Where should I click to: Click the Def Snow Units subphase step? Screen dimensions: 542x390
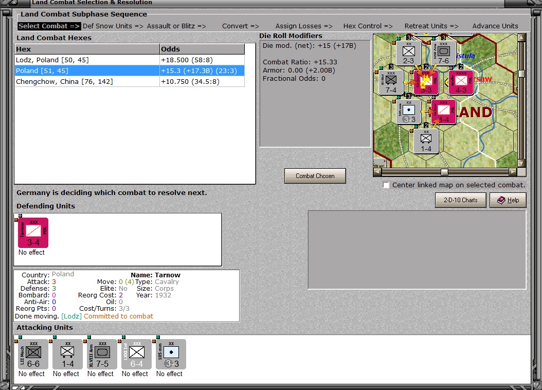[113, 26]
